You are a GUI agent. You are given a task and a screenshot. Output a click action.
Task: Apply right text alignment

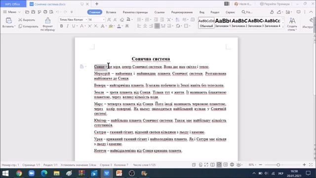tap(151, 26)
